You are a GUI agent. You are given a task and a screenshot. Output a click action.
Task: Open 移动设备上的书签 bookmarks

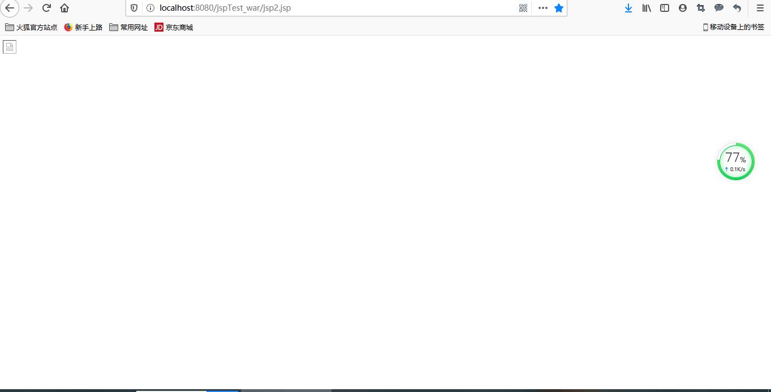tap(734, 27)
